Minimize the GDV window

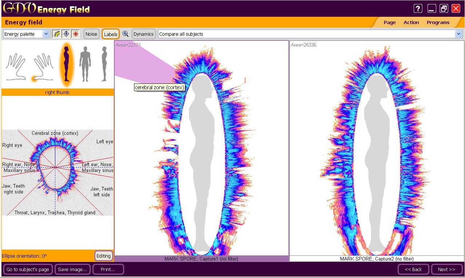coord(432,8)
